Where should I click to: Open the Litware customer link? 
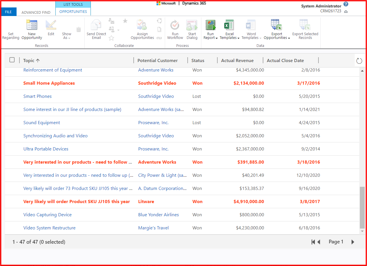click(x=146, y=201)
